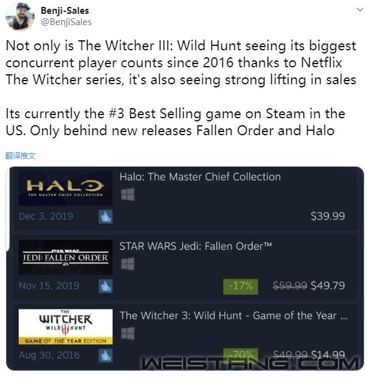Click the translate tweet link
Screen dimensions: 367x378
click(20, 156)
